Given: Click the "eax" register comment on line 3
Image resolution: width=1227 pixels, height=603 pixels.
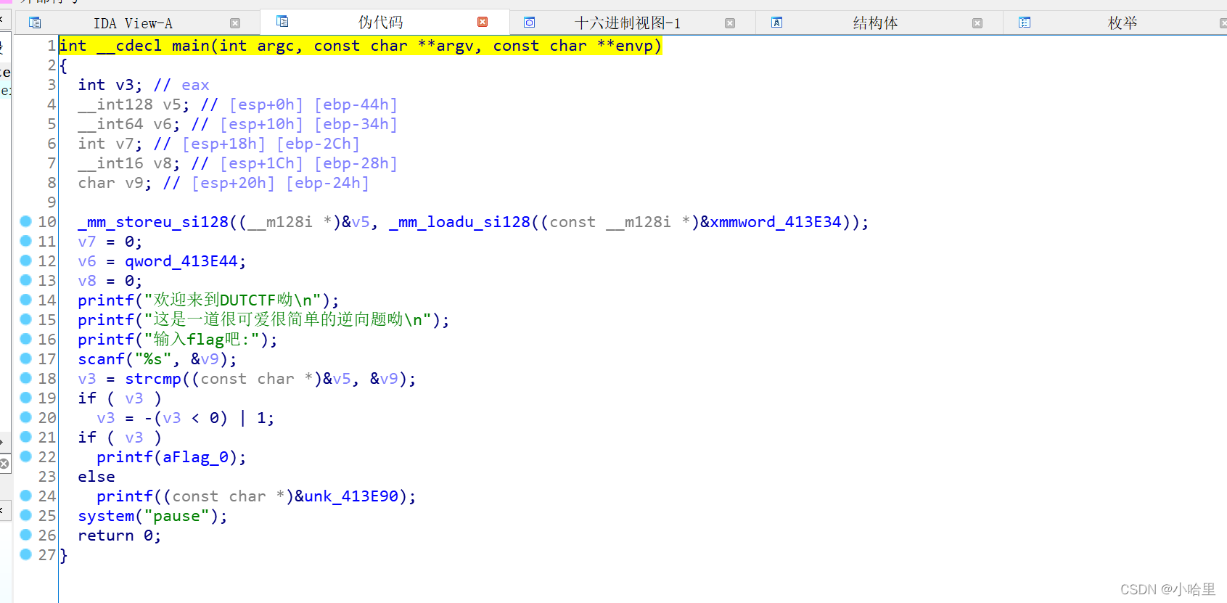Looking at the screenshot, I should 195,85.
